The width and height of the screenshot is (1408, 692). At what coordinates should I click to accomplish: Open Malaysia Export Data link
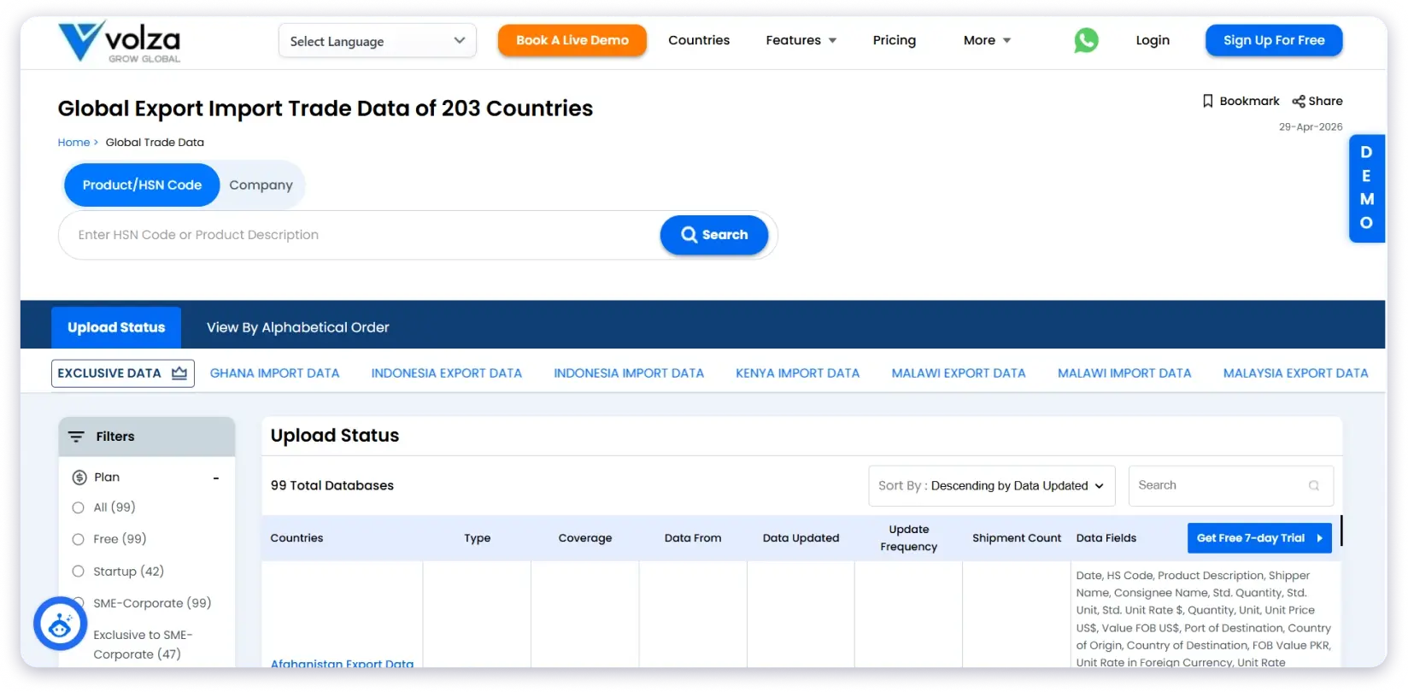(x=1295, y=373)
